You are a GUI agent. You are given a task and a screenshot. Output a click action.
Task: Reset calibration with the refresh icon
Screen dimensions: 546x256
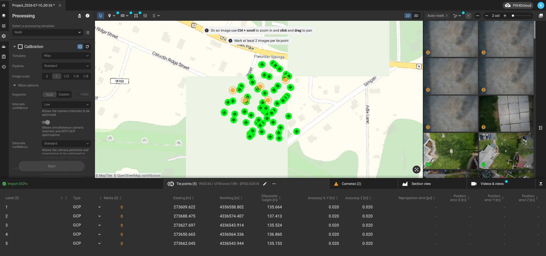pos(87,47)
